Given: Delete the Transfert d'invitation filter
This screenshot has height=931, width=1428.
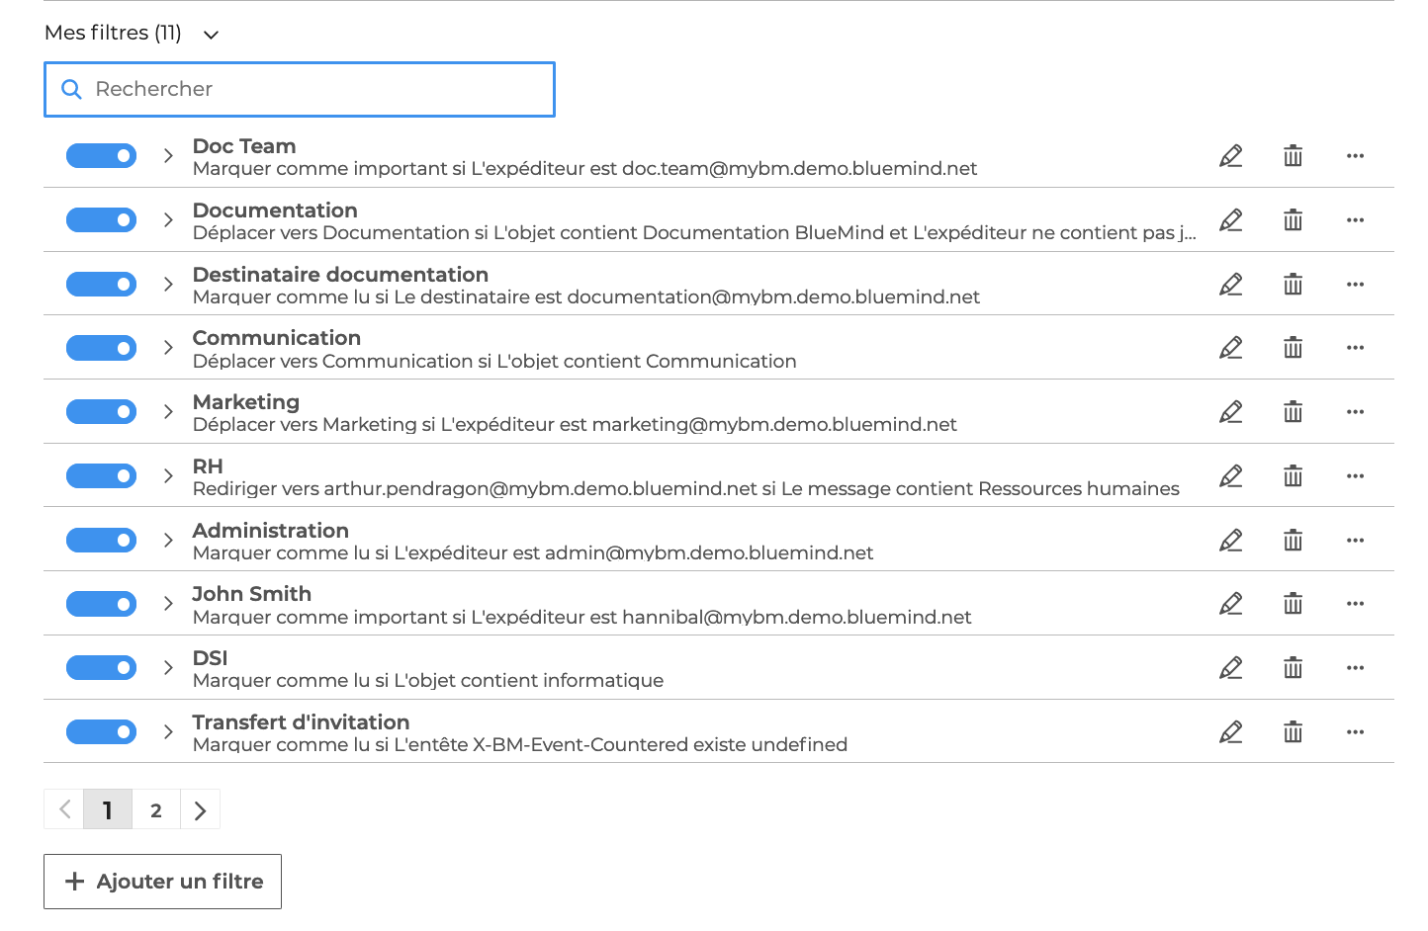Looking at the screenshot, I should pos(1293,732).
